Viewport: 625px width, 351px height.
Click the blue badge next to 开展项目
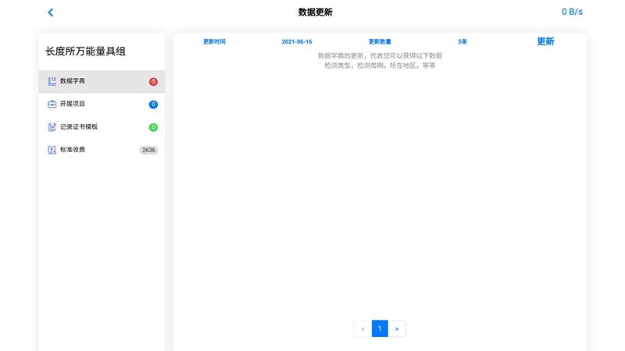click(x=153, y=105)
